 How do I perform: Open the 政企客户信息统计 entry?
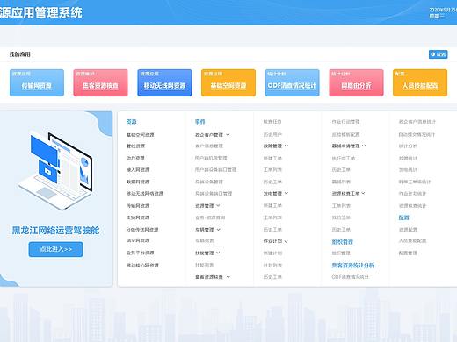pos(417,122)
